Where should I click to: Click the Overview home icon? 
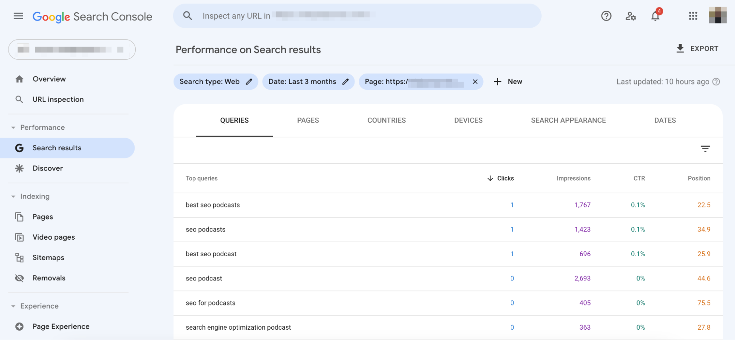pyautogui.click(x=19, y=79)
